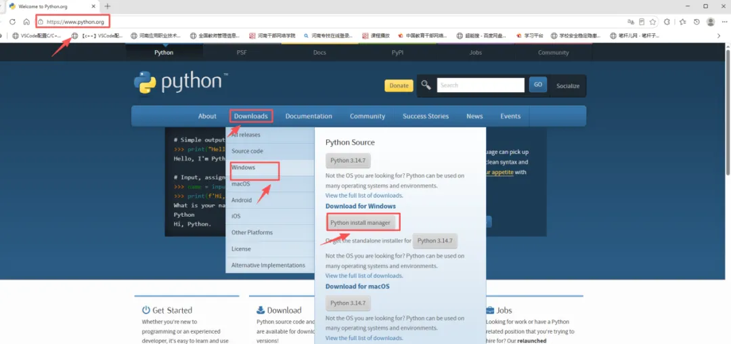Open Community in the main blue navigation
This screenshot has width=731, height=344.
click(368, 116)
